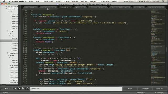
Task: Focus the find input containing 'comment'
Action: pyautogui.click(x=76, y=89)
